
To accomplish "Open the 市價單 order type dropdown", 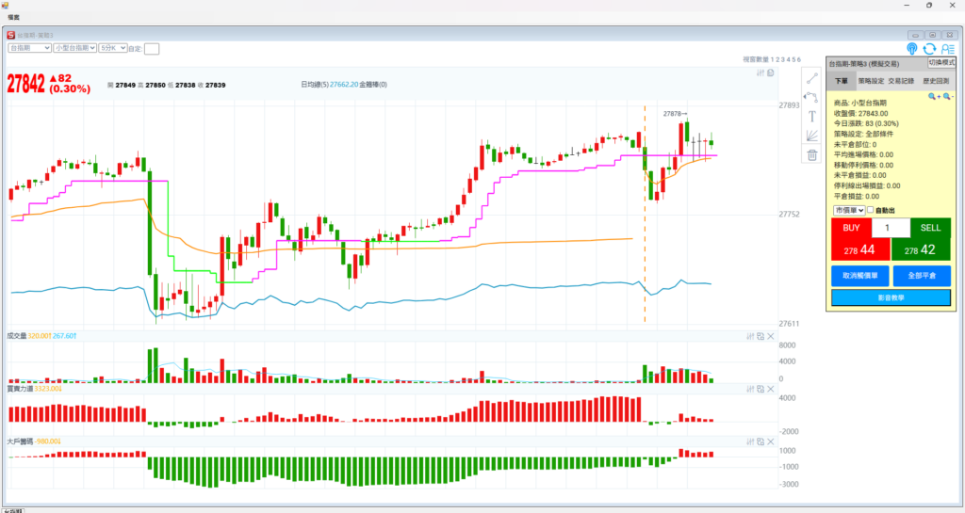I will pyautogui.click(x=848, y=210).
